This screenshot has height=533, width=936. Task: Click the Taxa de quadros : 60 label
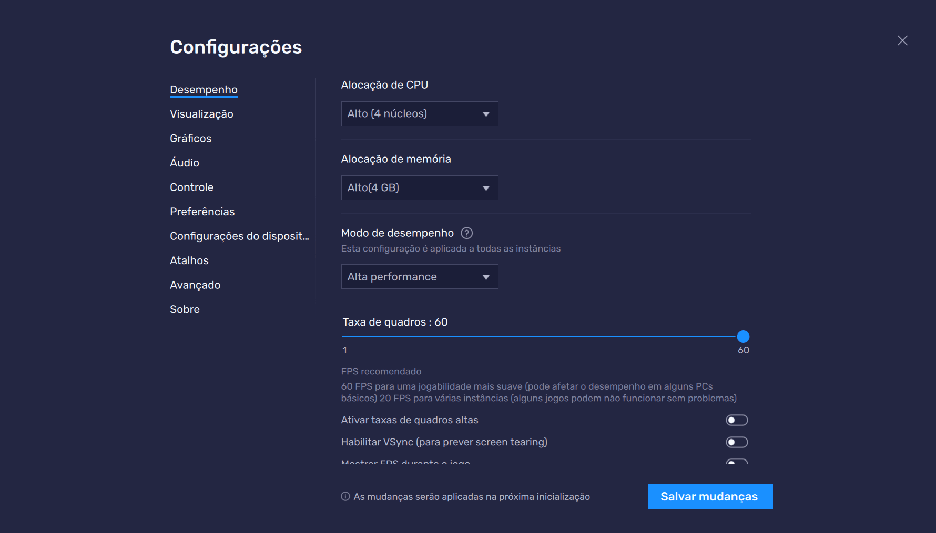click(x=395, y=322)
